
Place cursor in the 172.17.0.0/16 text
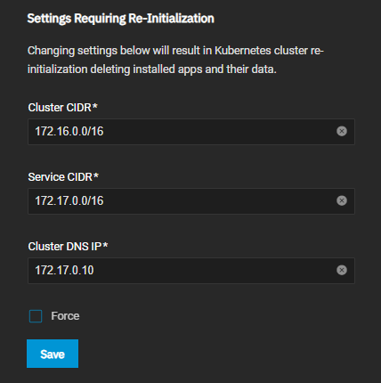[69, 200]
